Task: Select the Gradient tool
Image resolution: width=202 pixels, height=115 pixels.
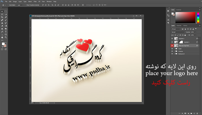Action: coord(6,26)
